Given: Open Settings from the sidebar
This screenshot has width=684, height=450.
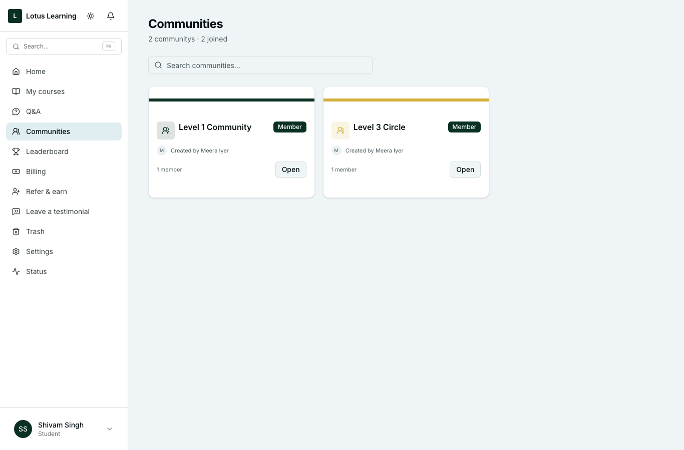Looking at the screenshot, I should tap(64, 251).
